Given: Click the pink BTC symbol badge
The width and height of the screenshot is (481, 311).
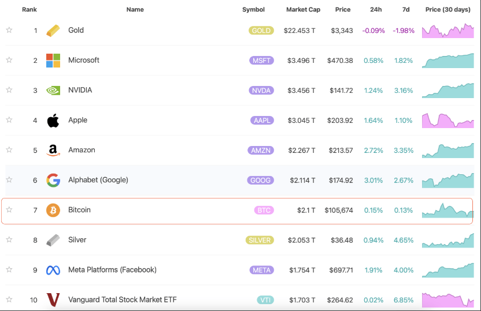Looking at the screenshot, I should (264, 210).
